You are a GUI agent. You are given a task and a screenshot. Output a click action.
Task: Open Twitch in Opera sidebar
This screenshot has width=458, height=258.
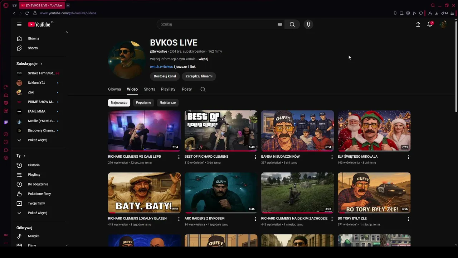6,122
